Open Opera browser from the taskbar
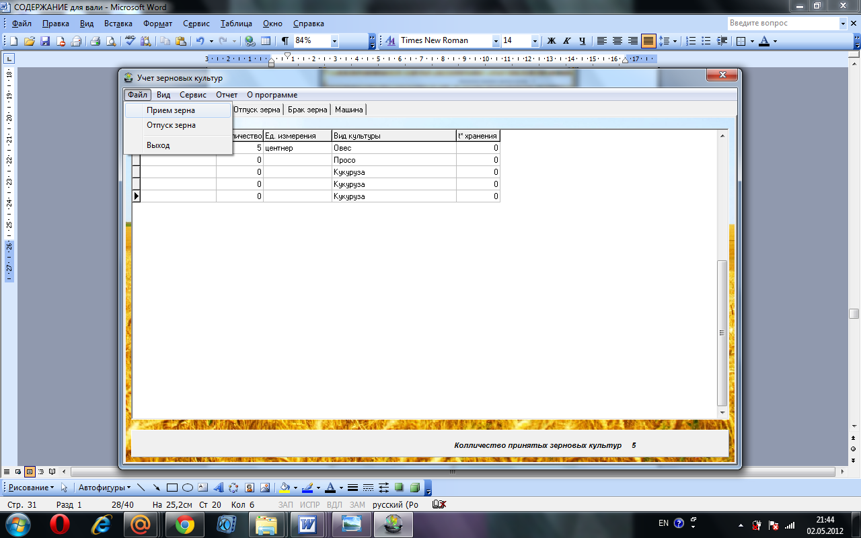The width and height of the screenshot is (861, 538). coord(60,524)
